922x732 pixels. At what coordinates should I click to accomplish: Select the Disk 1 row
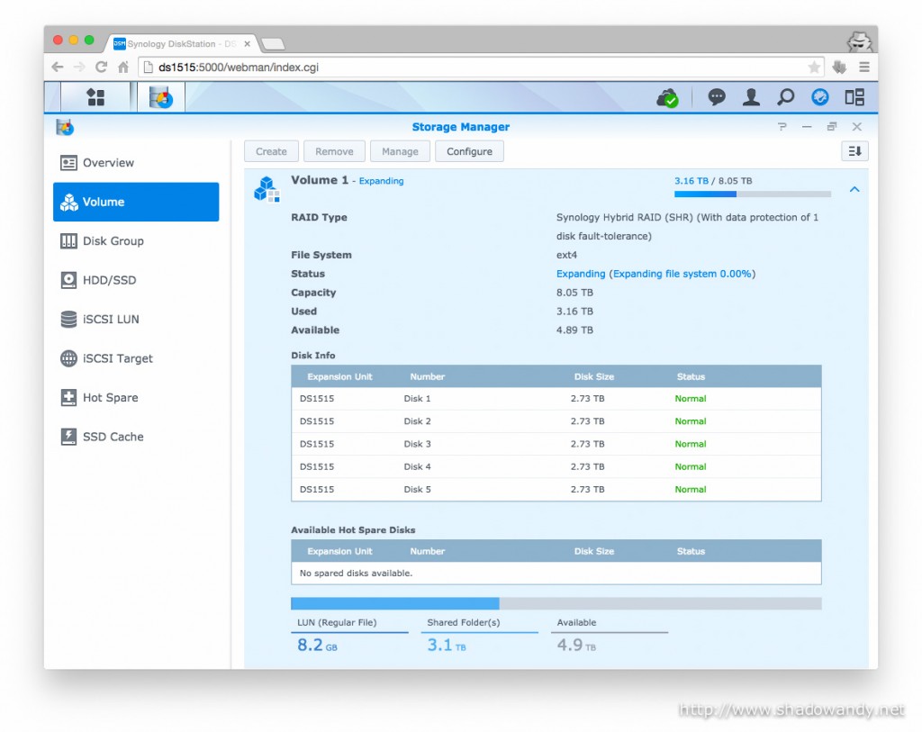coord(556,399)
